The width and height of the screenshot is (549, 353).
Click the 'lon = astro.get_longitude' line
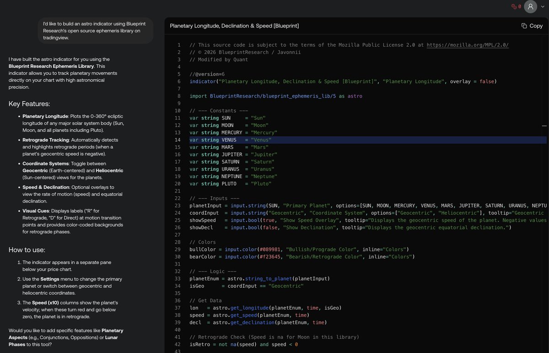pos(266,309)
